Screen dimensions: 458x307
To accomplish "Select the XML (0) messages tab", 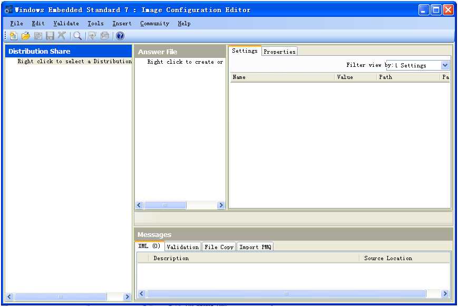I will 149,246.
